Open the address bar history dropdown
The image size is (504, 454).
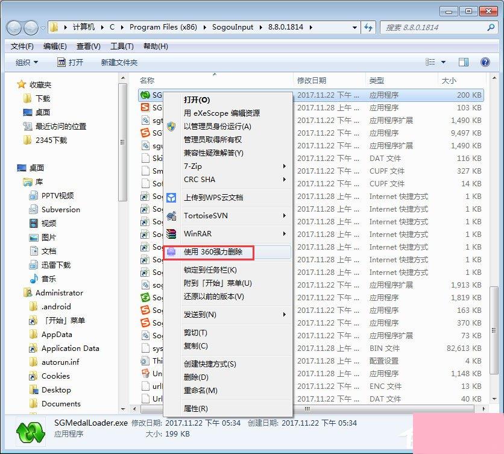click(x=354, y=28)
